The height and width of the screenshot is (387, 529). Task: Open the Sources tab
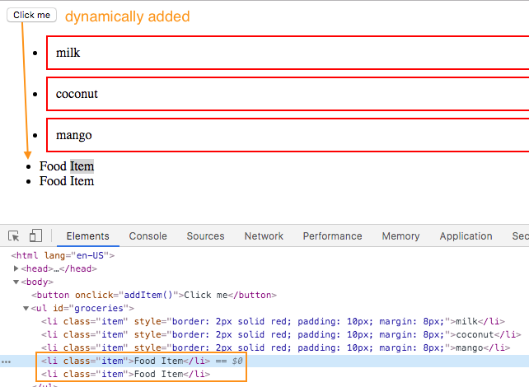(205, 236)
